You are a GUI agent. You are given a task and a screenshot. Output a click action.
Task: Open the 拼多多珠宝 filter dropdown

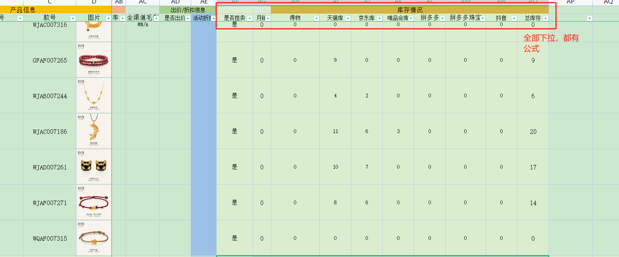pos(482,18)
